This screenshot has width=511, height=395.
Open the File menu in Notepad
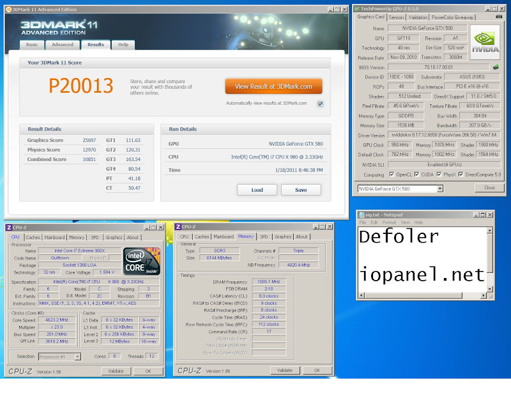tap(362, 222)
